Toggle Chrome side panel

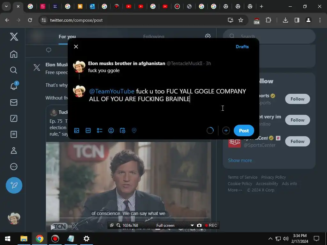coord(297,20)
